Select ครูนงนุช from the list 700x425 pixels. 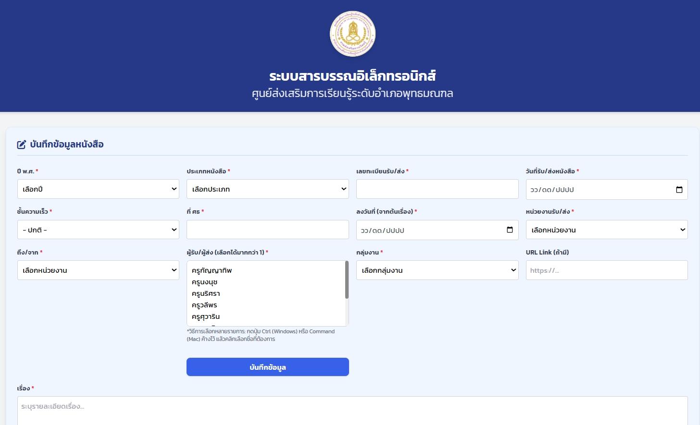coord(205,282)
